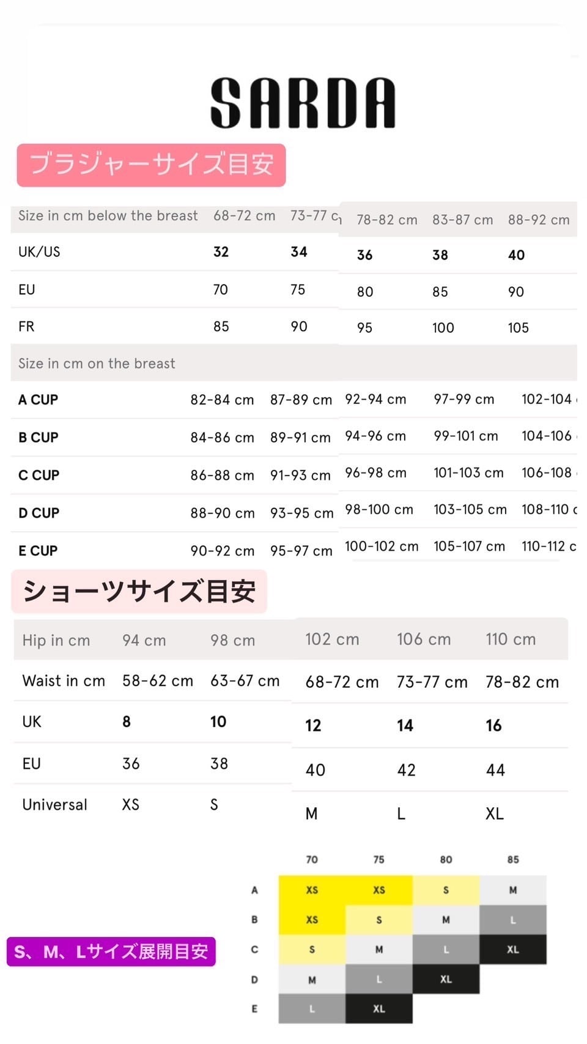Select the E CUP row label

(x=38, y=551)
